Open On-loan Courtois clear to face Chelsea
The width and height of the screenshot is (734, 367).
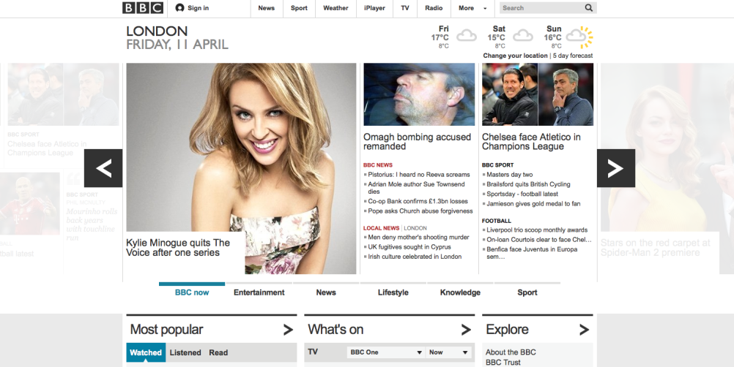539,240
